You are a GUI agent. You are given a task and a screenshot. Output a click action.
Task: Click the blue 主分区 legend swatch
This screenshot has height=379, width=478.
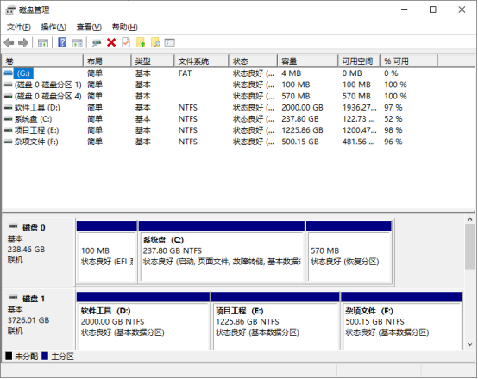[x=45, y=357]
